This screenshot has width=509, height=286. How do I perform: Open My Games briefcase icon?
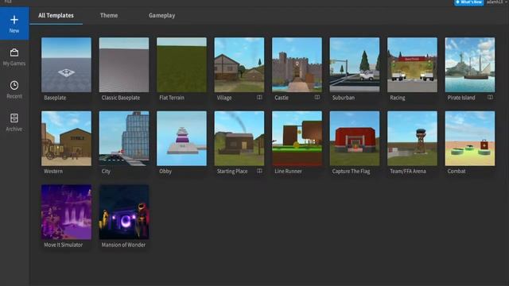click(14, 52)
